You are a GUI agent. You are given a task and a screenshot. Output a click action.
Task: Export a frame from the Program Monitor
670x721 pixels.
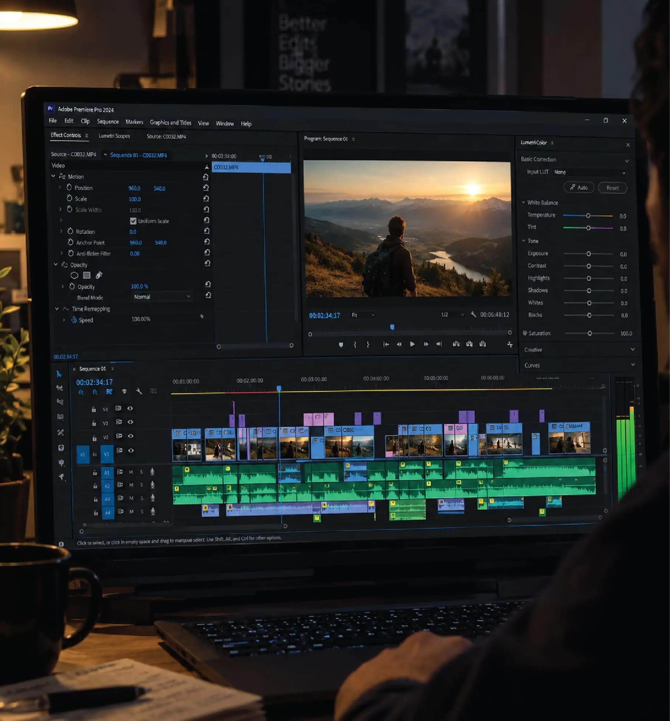pos(483,344)
